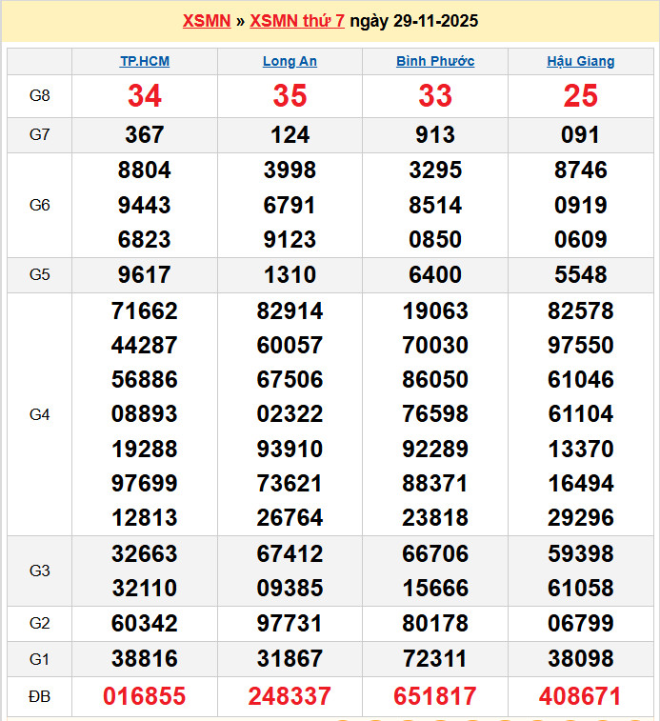
Task: Select Bình Phước G8 result 33
Action: pyautogui.click(x=435, y=96)
